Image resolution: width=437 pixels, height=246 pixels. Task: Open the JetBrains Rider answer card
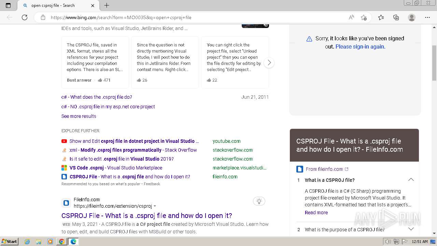pos(165,63)
